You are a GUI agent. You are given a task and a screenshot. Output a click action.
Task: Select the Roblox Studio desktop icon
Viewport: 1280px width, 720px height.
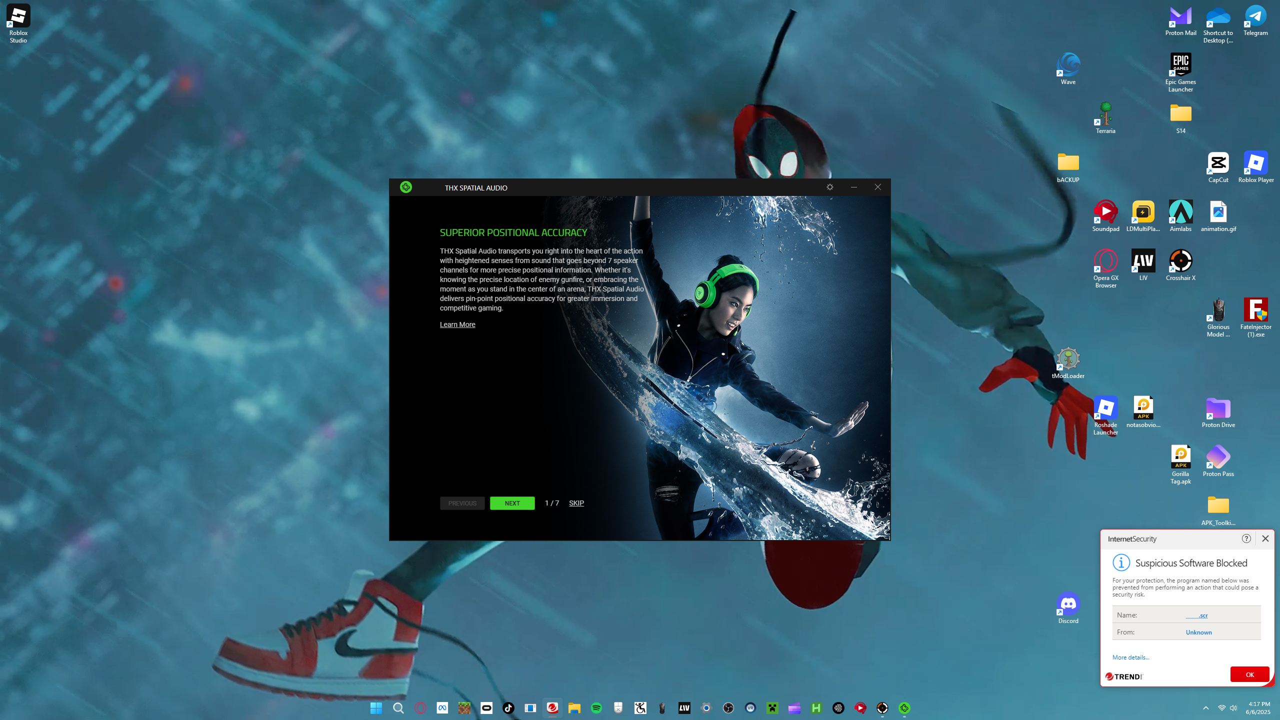coord(18,23)
